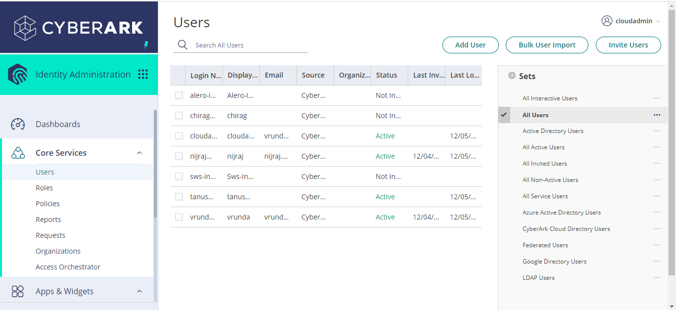Open options menu for All Active Users set

(x=657, y=147)
